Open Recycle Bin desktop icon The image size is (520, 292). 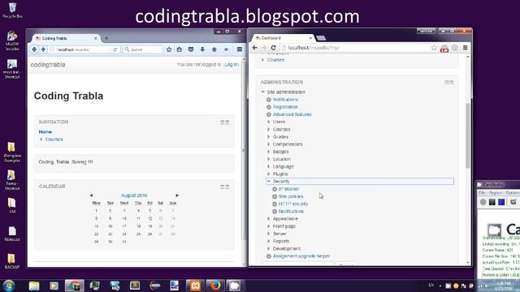pos(12,11)
